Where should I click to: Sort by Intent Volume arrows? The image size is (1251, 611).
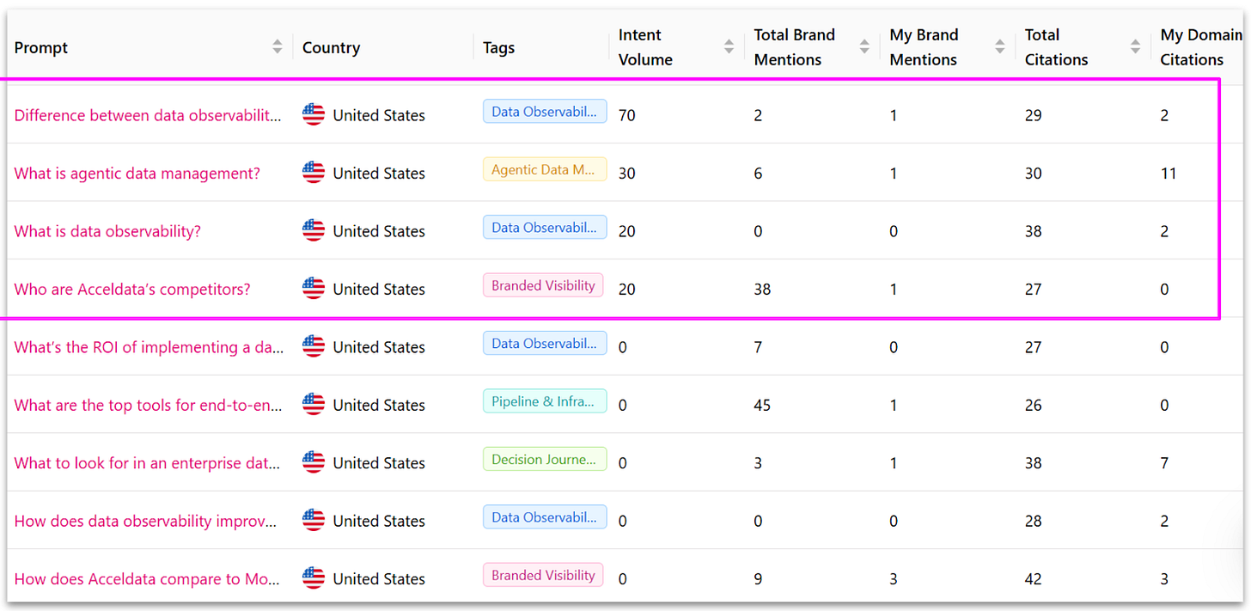729,47
